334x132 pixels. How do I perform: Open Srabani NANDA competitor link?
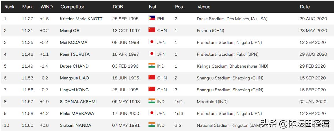click(75, 125)
